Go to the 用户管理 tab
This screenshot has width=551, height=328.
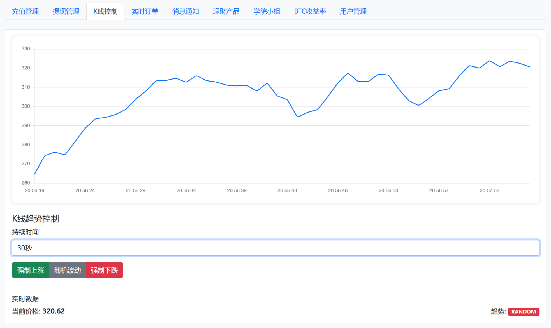click(x=353, y=11)
